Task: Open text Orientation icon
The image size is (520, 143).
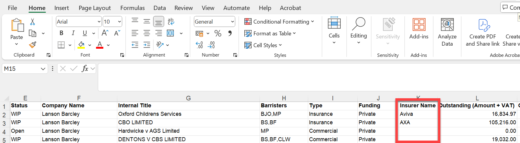Action: (x=160, y=45)
